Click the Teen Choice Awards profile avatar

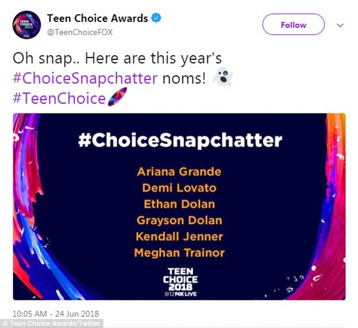26,25
